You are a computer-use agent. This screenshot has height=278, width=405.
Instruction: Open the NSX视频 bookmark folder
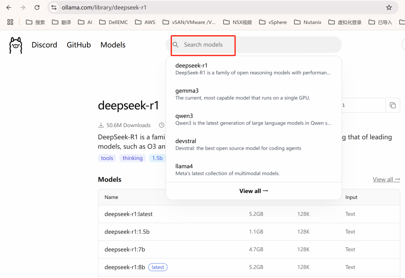click(x=237, y=22)
